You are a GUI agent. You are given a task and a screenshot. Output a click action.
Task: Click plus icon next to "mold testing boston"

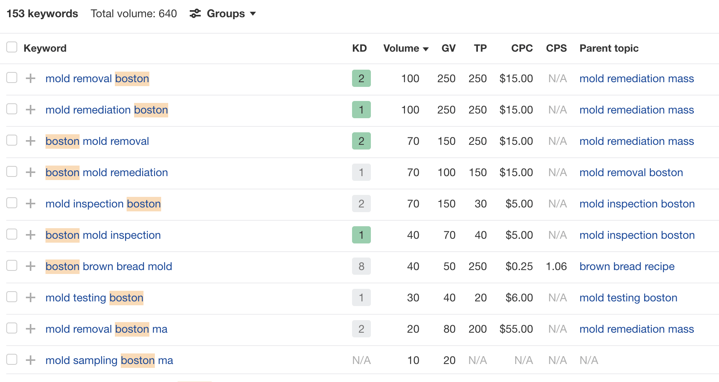(x=30, y=297)
